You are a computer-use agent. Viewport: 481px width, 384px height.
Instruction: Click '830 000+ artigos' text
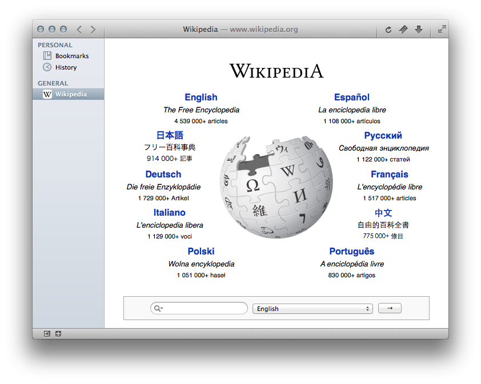tap(351, 275)
